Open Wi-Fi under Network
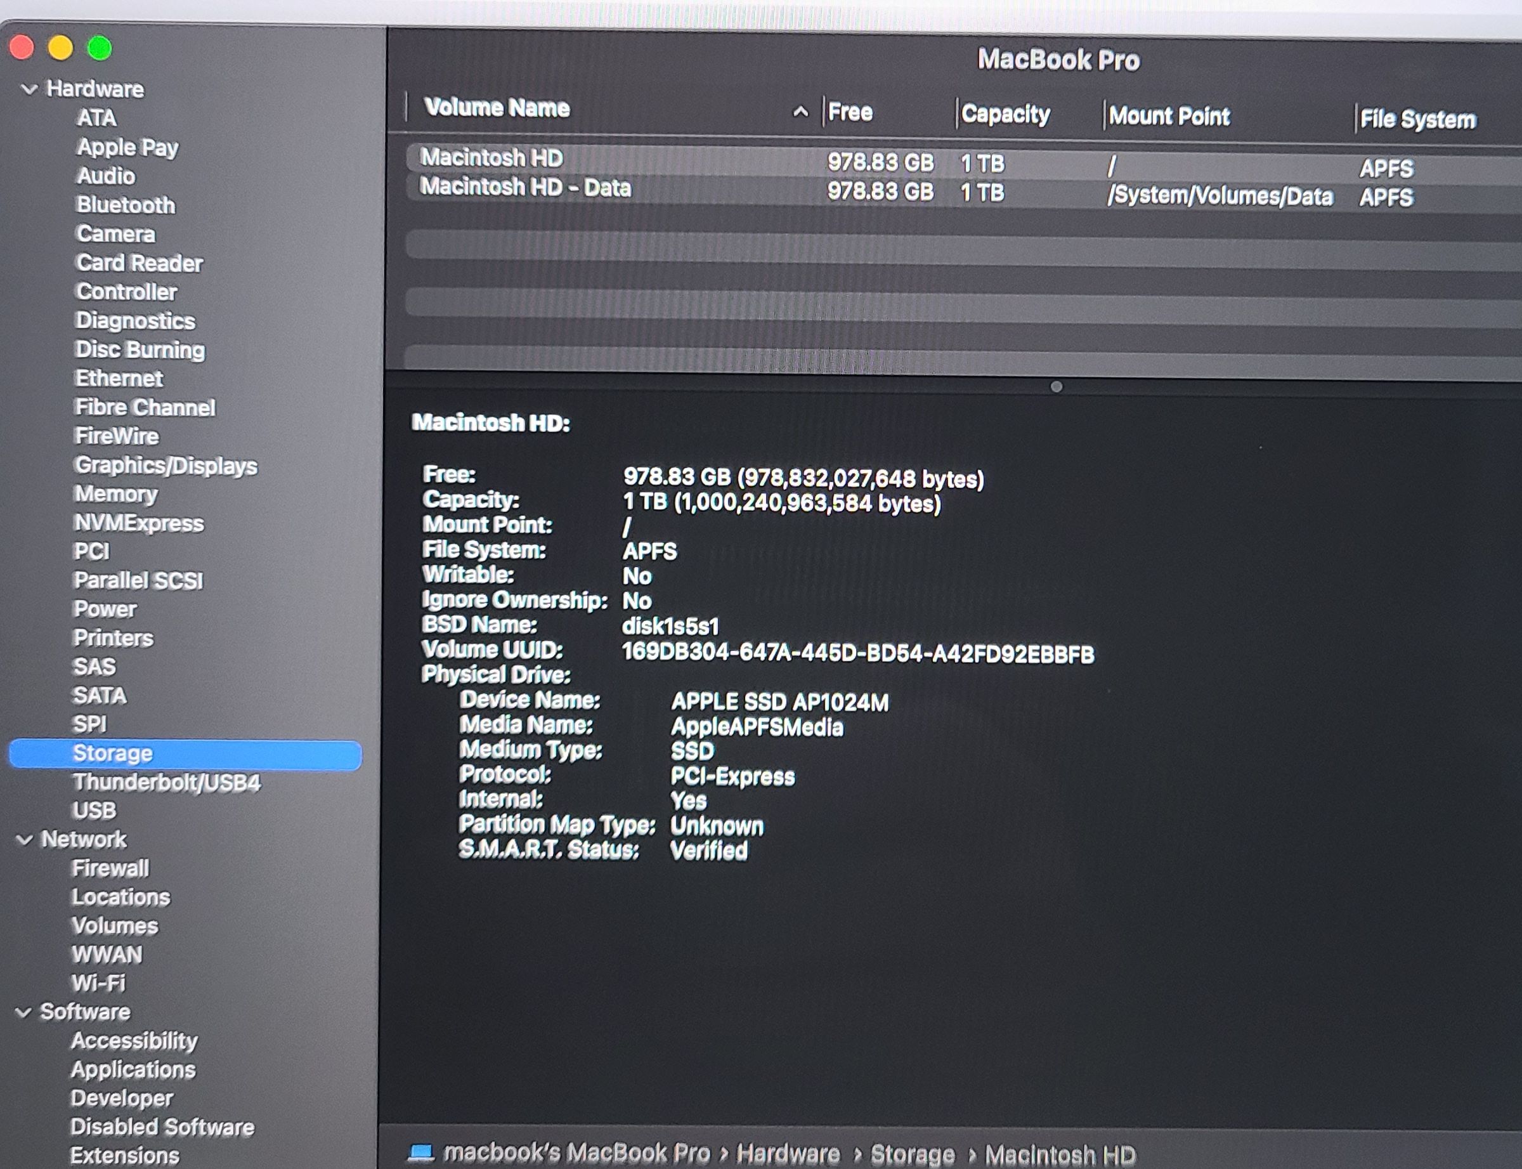The height and width of the screenshot is (1169, 1522). click(x=98, y=983)
